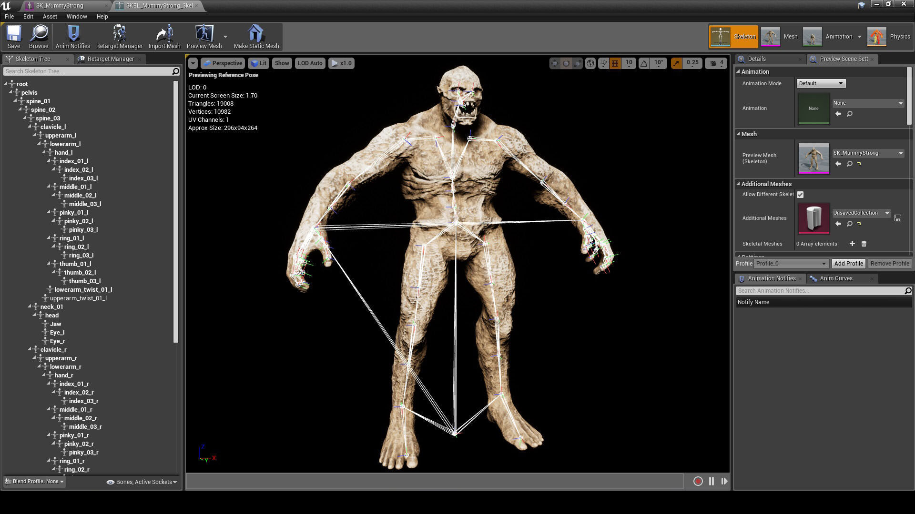The width and height of the screenshot is (915, 514).
Task: Select the translate gizmo mode icon
Action: [x=554, y=63]
